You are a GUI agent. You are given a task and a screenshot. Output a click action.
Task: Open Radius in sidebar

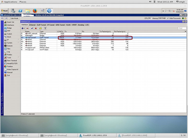click(9, 55)
